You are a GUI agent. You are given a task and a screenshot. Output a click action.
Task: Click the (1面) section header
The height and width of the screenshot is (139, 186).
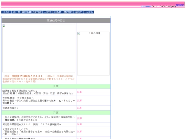click(56, 86)
